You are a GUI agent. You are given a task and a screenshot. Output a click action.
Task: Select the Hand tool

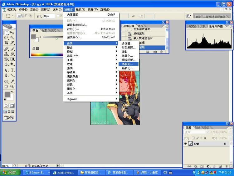pos(6,86)
